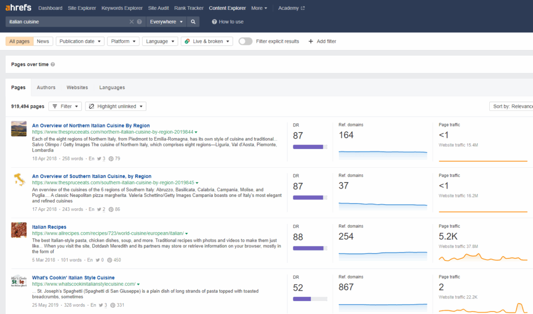Open How to use help
The height and width of the screenshot is (314, 533).
click(x=228, y=22)
